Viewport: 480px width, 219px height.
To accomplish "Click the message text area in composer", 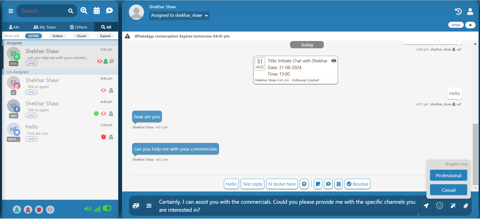I will point(287,206).
